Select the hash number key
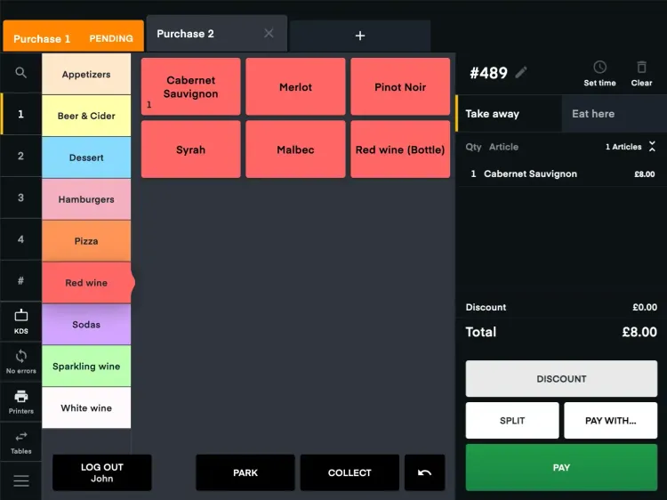This screenshot has height=500, width=667. pos(20,281)
